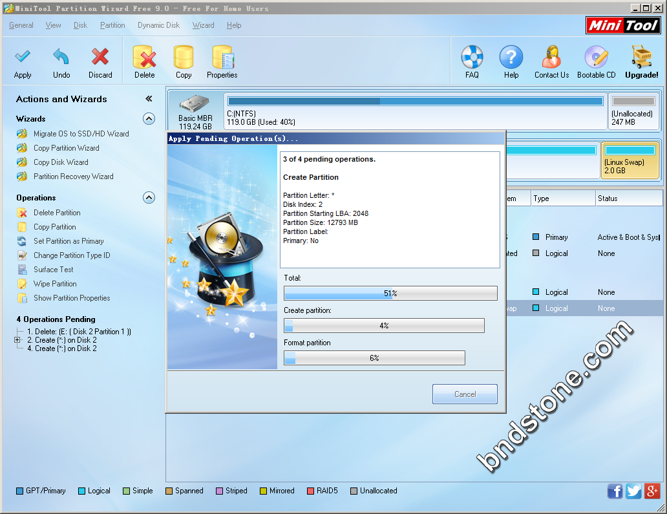Click the Upgrade shopping cart icon

642,57
